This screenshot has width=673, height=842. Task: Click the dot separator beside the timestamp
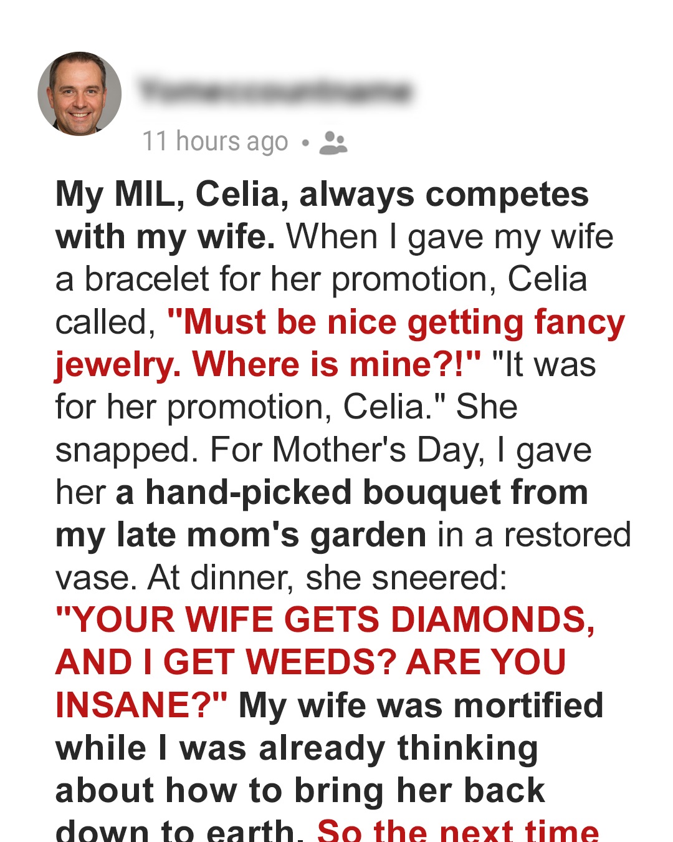coord(305,143)
